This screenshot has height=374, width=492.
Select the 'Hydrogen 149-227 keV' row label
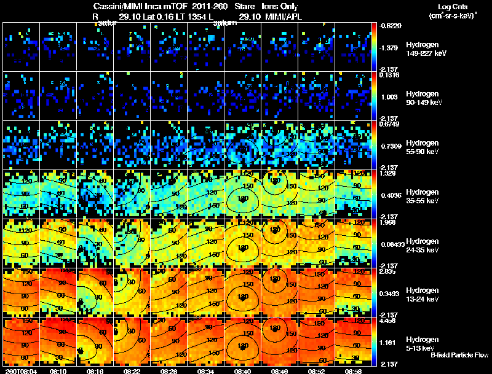(x=426, y=49)
